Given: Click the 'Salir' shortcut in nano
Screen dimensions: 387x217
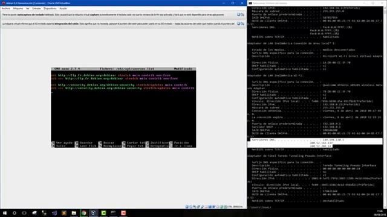Looking at the screenshot, I should (59, 146).
